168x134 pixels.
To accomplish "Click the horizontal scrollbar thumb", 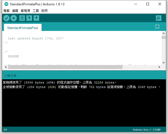I will (x=65, y=67).
